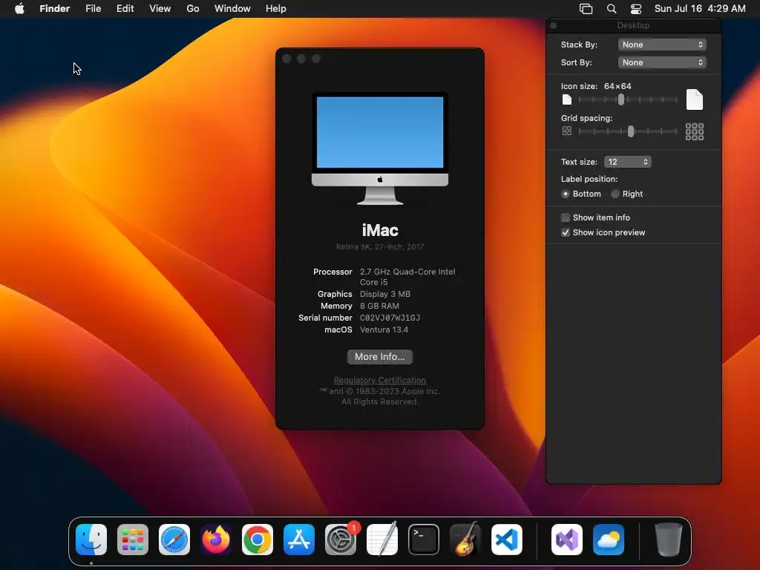Click the serial number C02VJ07WJ1GJ
The image size is (760, 570).
pyautogui.click(x=390, y=318)
